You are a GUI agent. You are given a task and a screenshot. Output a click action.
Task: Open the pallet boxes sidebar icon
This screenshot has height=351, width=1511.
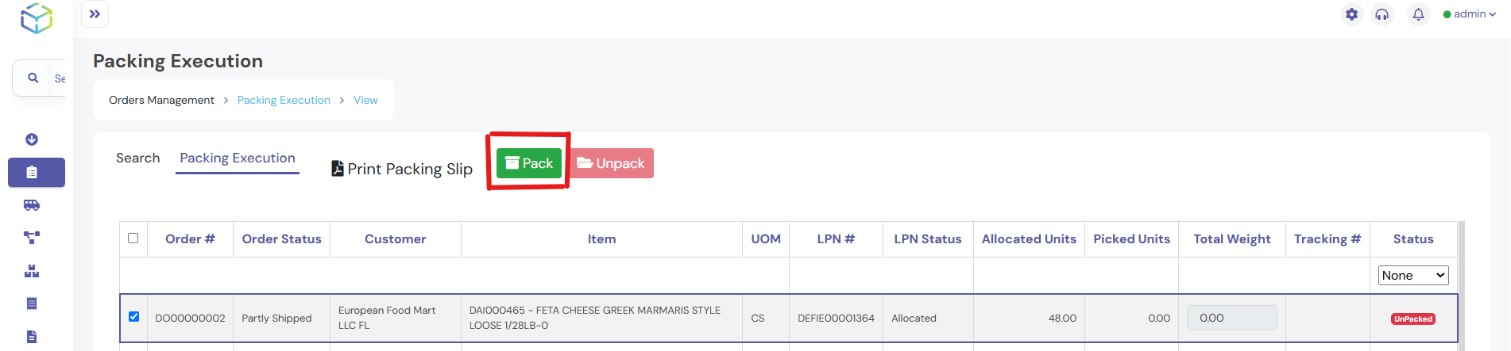point(32,271)
